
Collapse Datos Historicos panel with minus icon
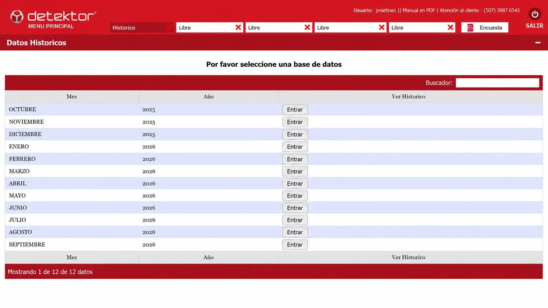click(538, 43)
